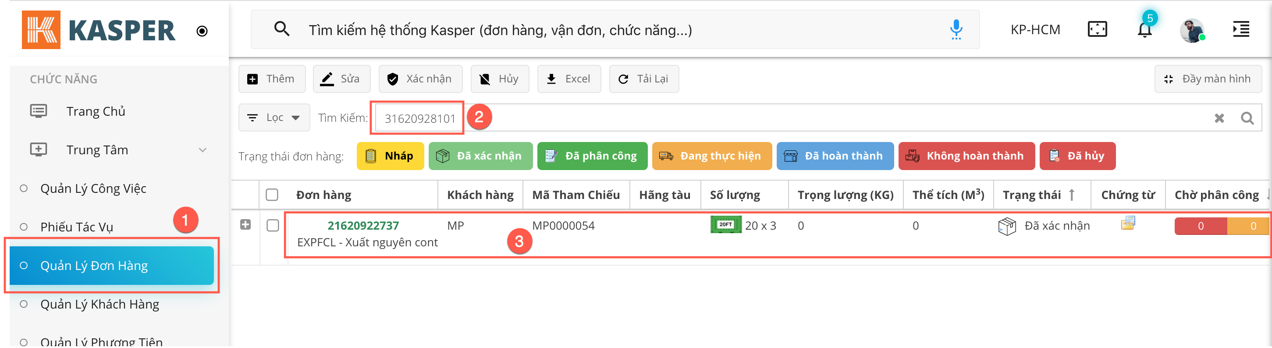Click the magnifier icon in search filter row
The height and width of the screenshot is (348, 1272).
coord(1247,118)
